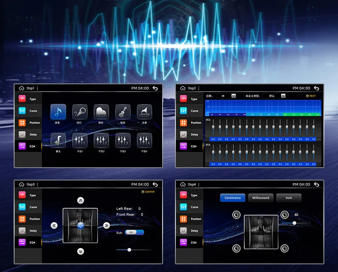The height and width of the screenshot is (272, 338).
Task: Move sound position up in Dsp3
Action: (x=80, y=201)
